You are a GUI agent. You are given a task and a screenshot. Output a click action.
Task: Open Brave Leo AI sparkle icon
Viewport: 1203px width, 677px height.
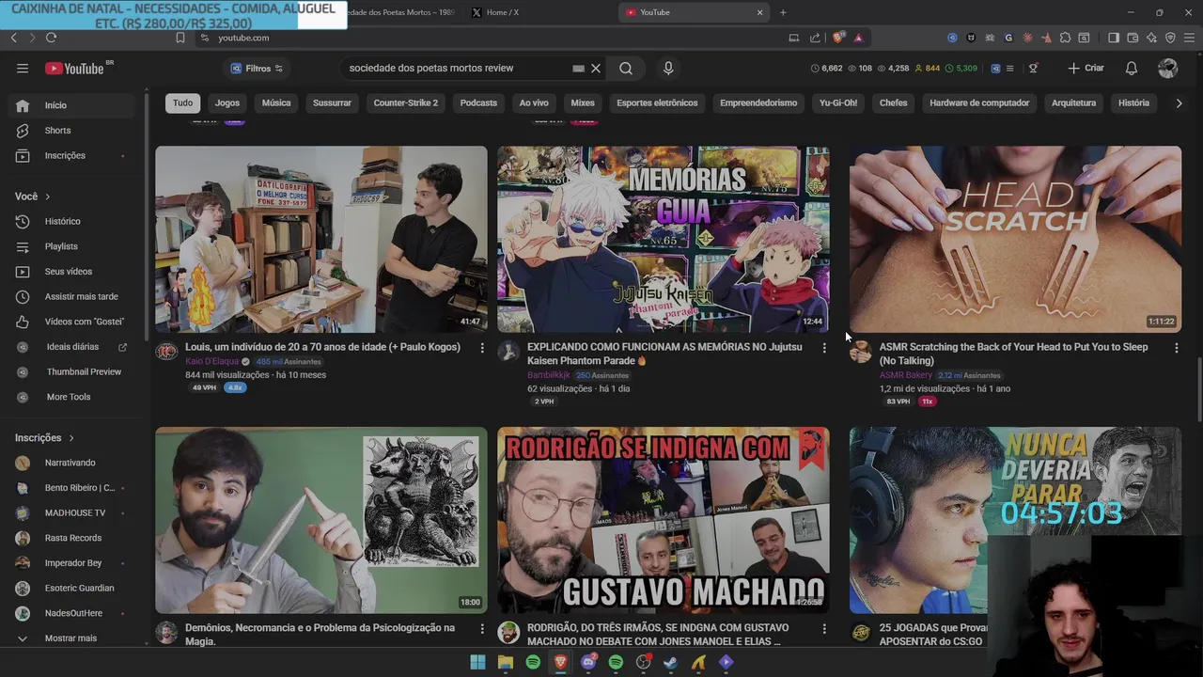click(1151, 38)
